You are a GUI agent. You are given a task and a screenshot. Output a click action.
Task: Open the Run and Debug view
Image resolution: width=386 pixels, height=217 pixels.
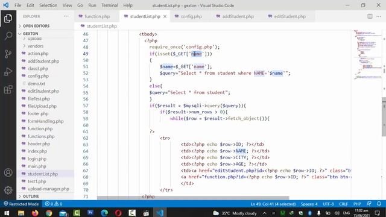coord(8,72)
